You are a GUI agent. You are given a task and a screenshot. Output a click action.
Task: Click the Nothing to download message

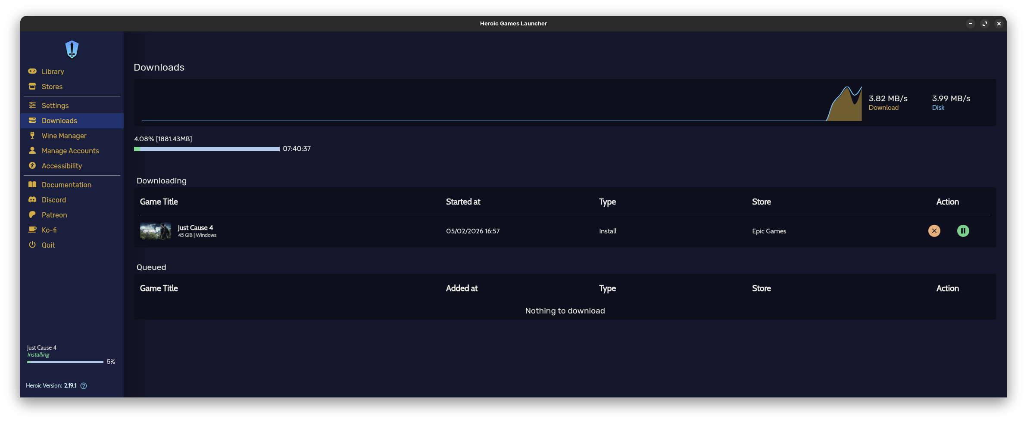pos(565,311)
